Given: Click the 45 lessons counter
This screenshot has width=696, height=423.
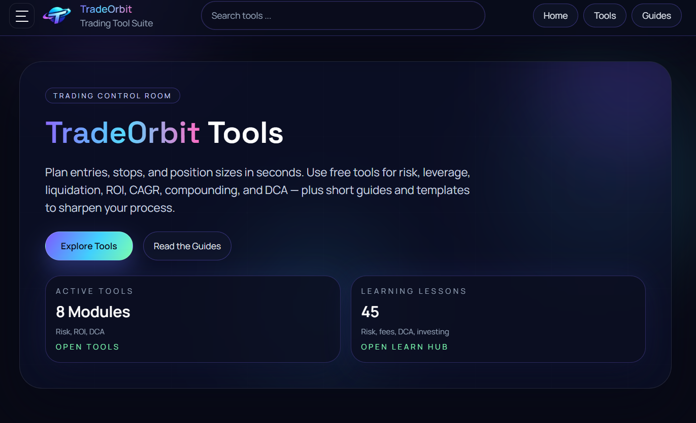Looking at the screenshot, I should 370,312.
